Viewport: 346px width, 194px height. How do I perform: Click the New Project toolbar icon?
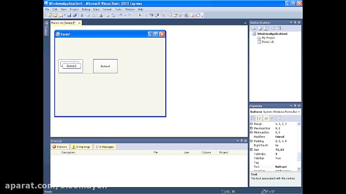click(50, 15)
